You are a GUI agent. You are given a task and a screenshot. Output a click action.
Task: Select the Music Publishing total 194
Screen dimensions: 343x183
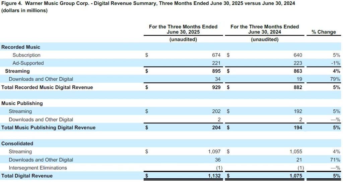(x=298, y=127)
